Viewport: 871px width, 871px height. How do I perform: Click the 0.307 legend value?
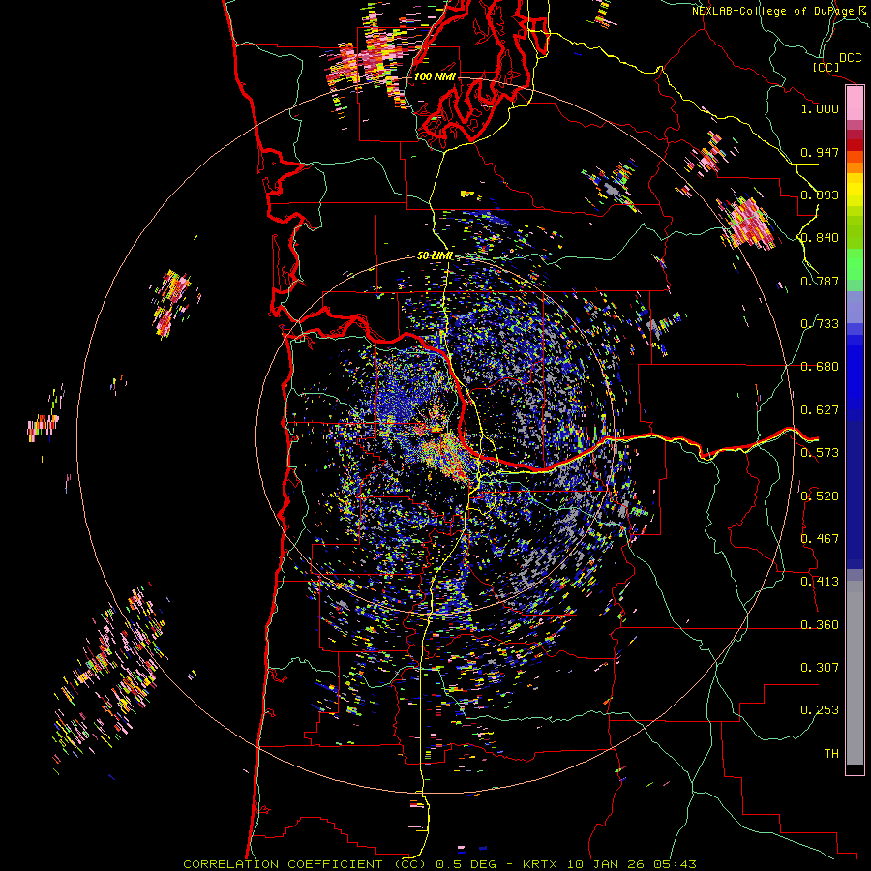click(820, 668)
